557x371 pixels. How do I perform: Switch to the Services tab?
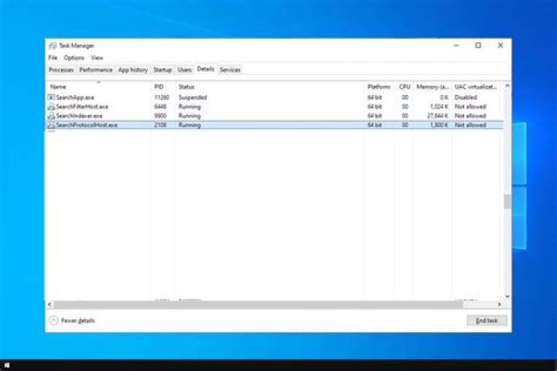[230, 70]
